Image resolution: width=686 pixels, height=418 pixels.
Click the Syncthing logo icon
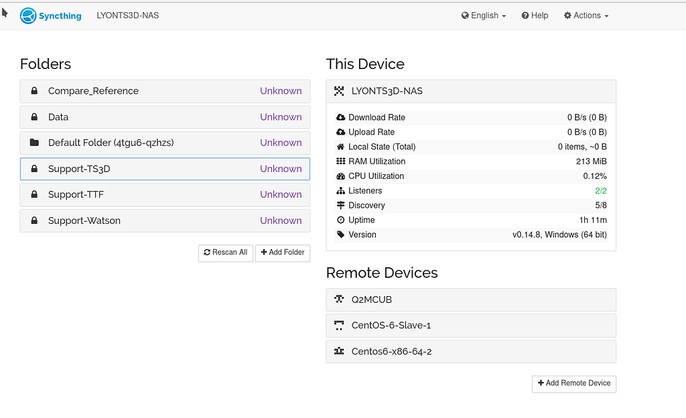tap(28, 15)
